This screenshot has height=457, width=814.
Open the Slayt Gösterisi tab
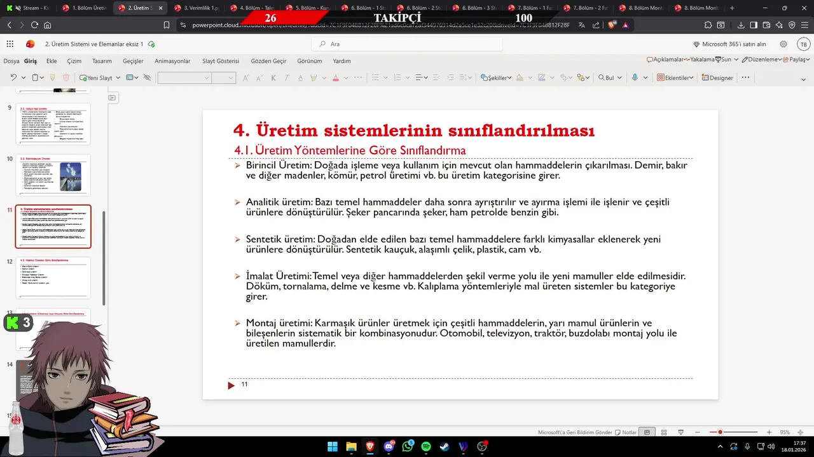221,61
